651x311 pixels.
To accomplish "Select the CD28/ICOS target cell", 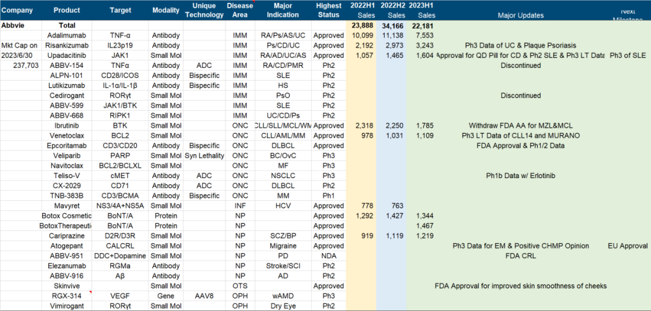I will tap(121, 75).
